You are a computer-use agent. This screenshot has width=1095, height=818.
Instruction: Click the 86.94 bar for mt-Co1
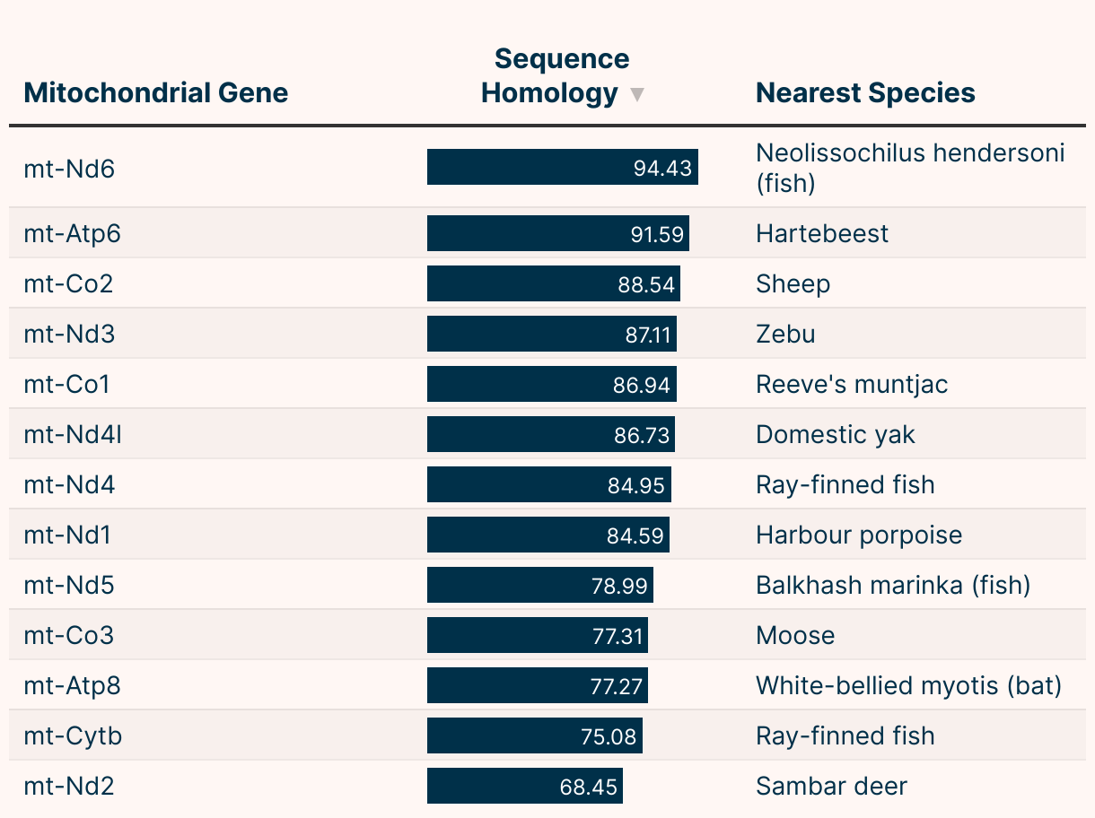click(551, 385)
